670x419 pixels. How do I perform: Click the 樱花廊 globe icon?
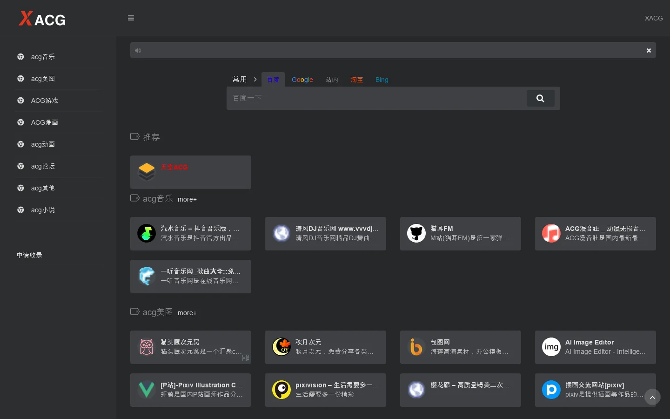(416, 390)
